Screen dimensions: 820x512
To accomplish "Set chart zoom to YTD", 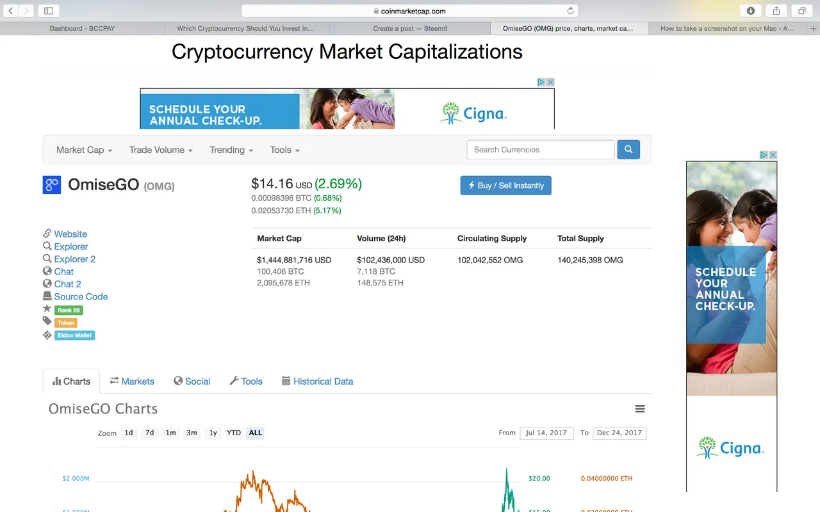I will click(234, 433).
